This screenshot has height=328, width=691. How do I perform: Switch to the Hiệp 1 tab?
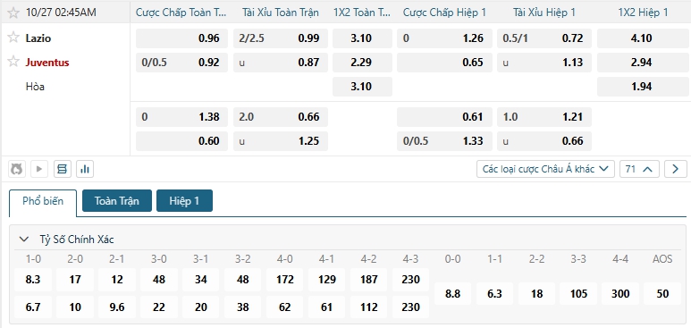pyautogui.click(x=185, y=201)
